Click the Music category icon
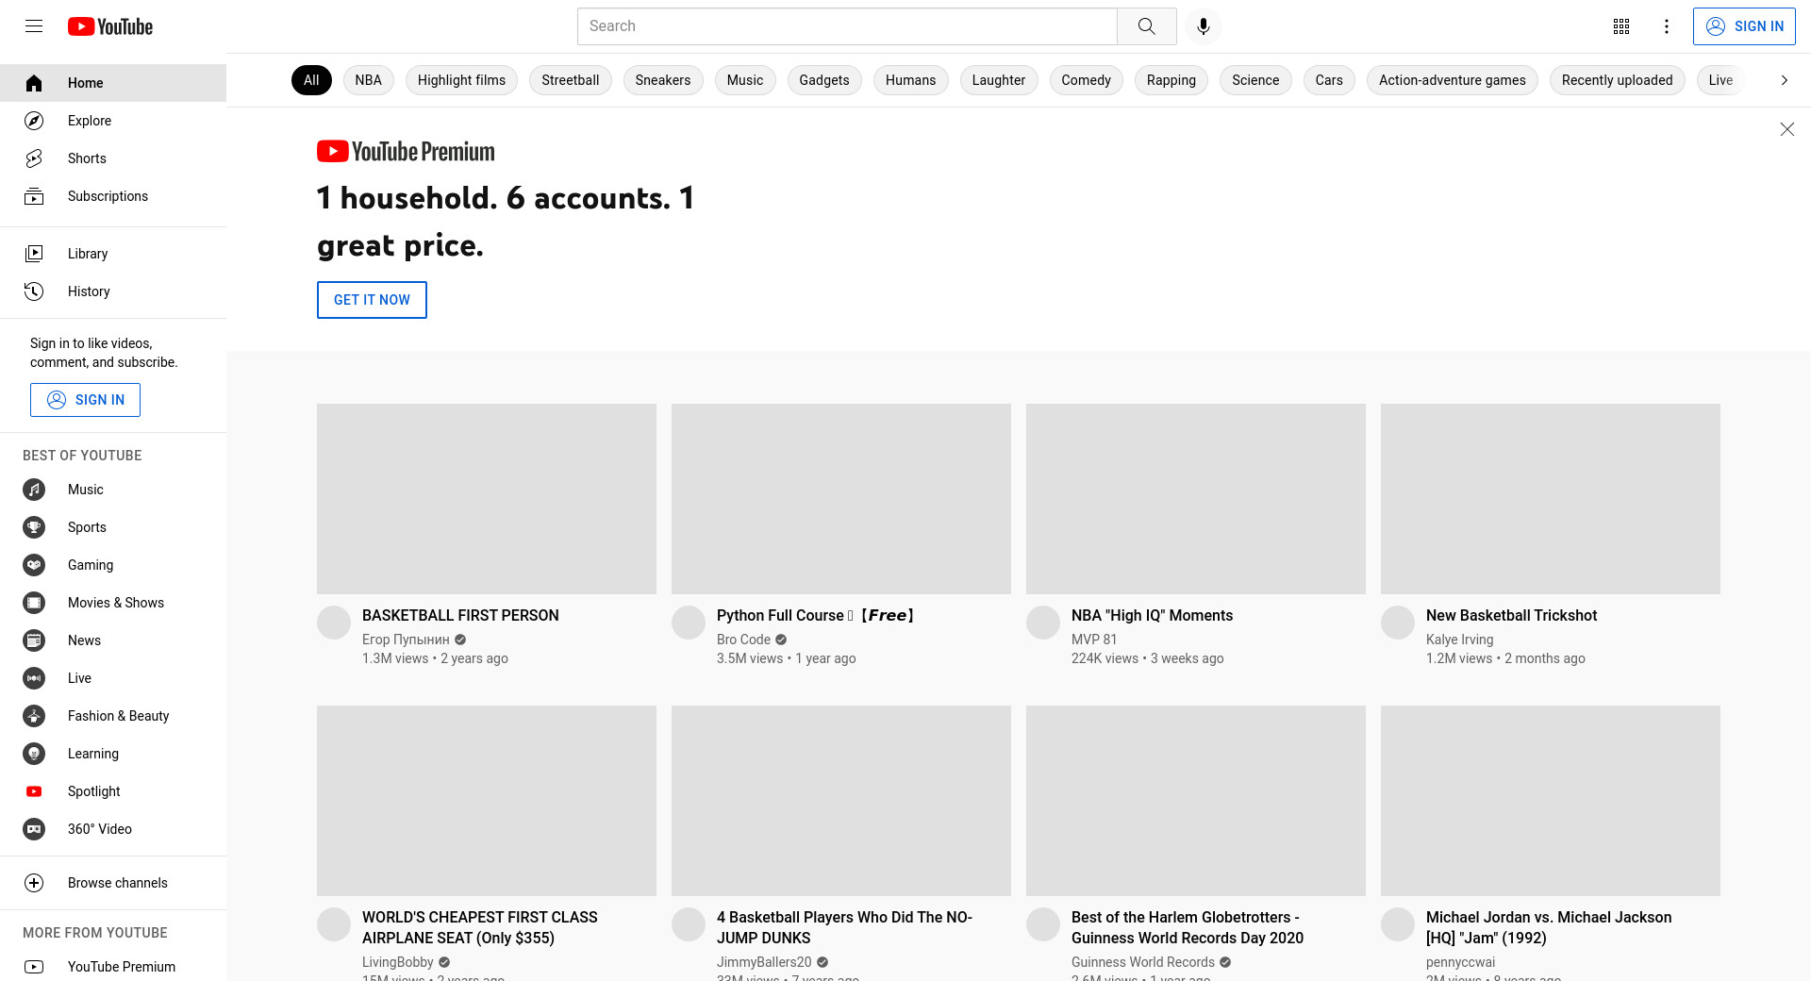The width and height of the screenshot is (1811, 981). (34, 490)
